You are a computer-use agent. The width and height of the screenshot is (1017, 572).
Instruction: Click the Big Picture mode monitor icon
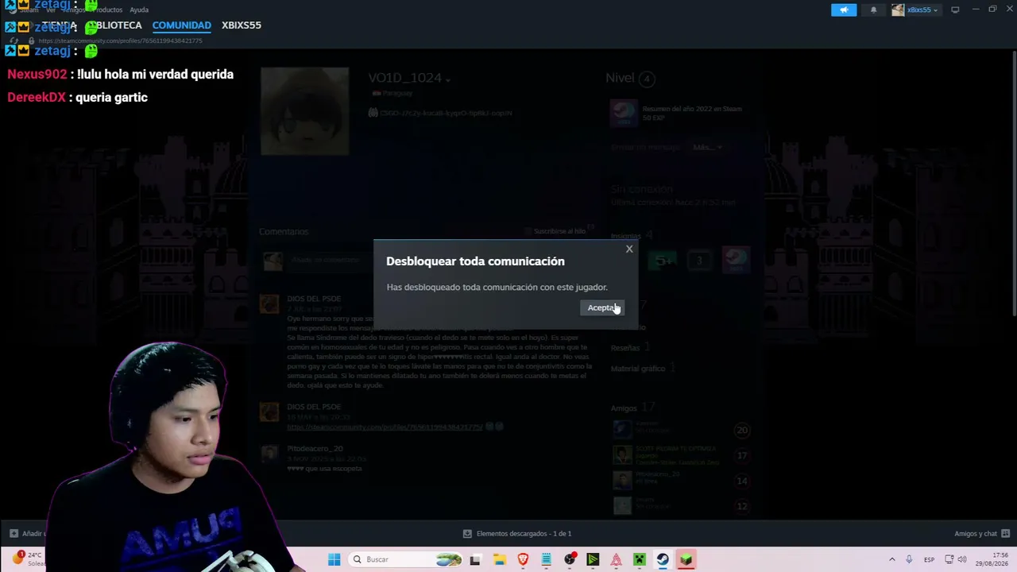[955, 10]
